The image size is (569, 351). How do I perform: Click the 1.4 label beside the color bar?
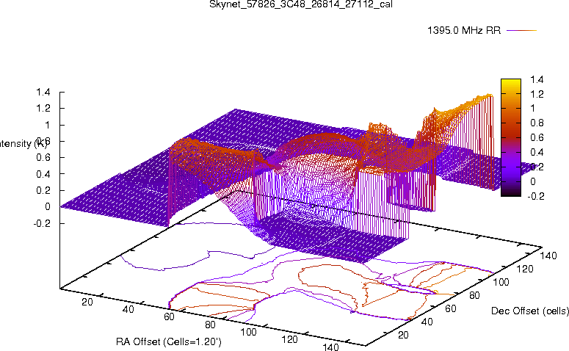tap(537, 79)
